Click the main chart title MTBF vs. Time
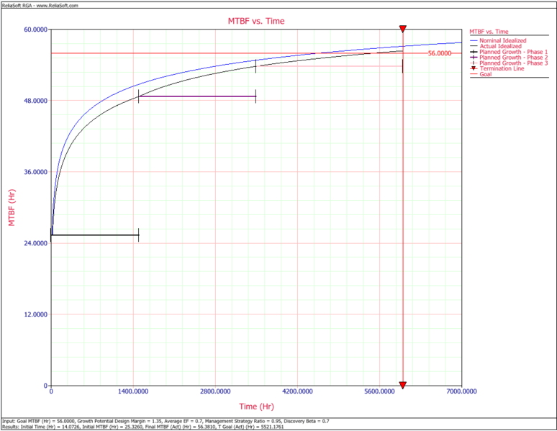 [x=256, y=21]
